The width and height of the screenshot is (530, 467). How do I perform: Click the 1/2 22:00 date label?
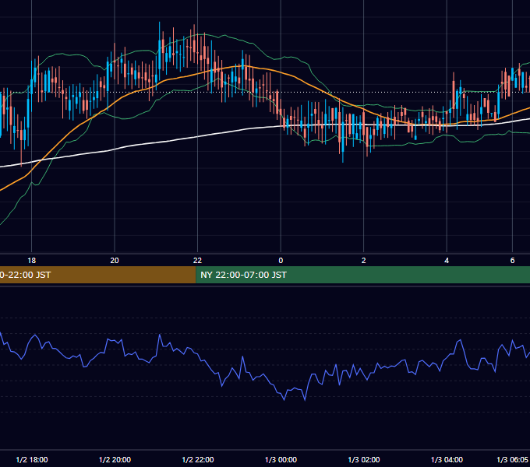[198, 459]
